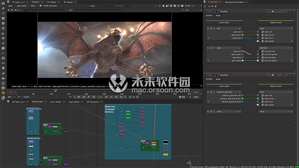
Task: Click the Output Layer header in Shuffle1
Action: [x=276, y=22]
